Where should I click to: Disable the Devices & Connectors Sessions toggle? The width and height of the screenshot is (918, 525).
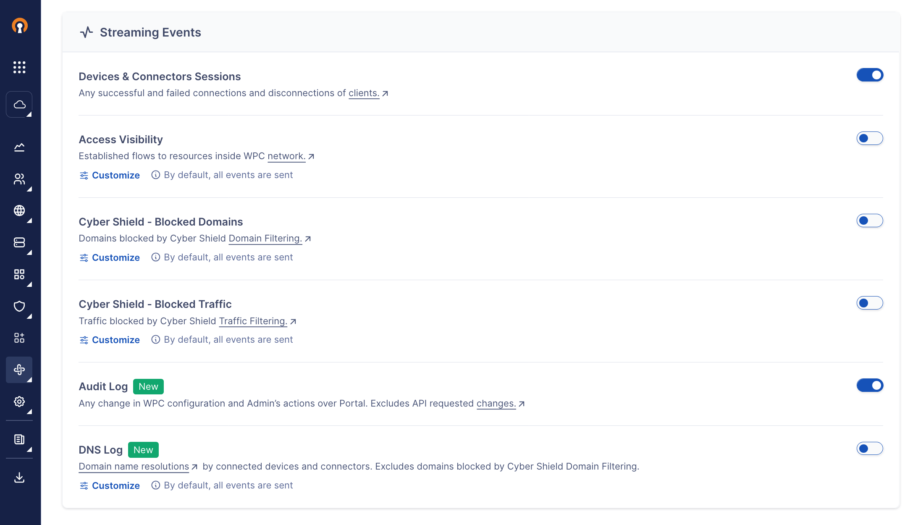870,75
